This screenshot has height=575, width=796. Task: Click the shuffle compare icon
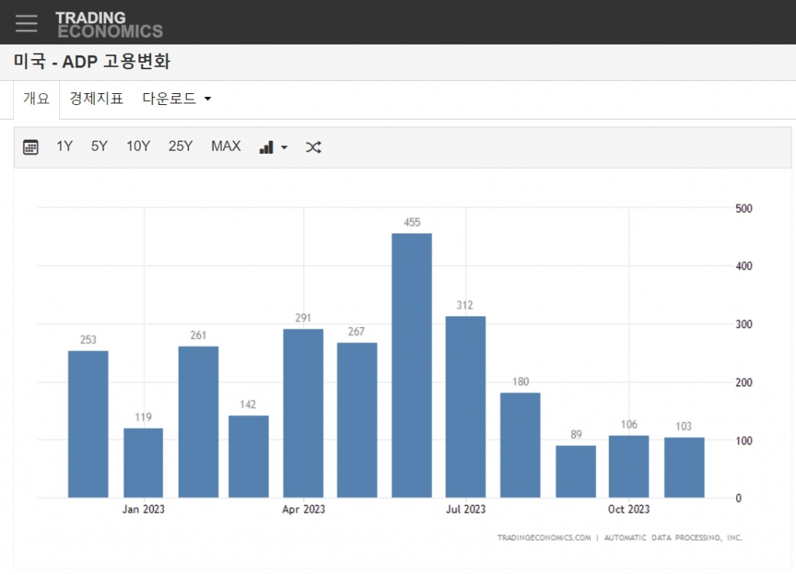coord(313,147)
